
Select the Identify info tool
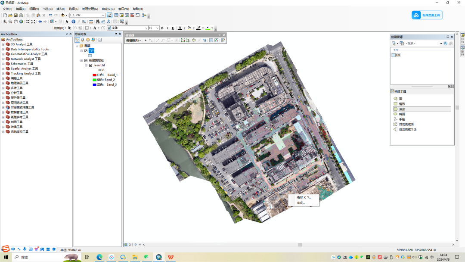(73, 22)
